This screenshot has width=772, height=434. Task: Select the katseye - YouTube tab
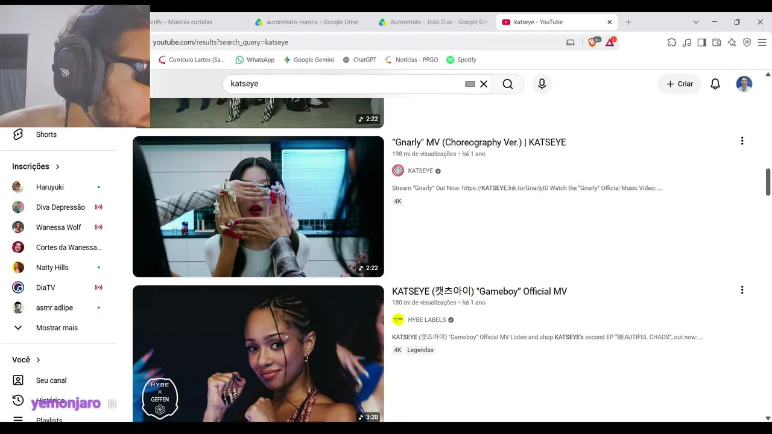[x=556, y=22]
